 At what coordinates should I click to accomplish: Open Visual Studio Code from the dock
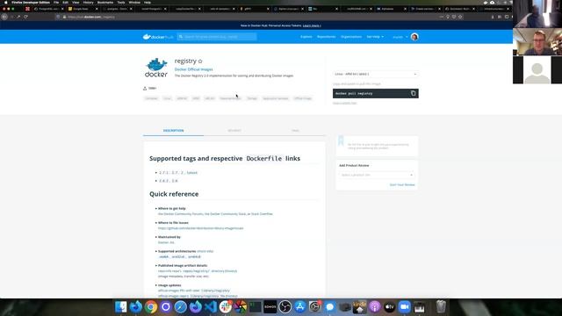click(x=211, y=306)
